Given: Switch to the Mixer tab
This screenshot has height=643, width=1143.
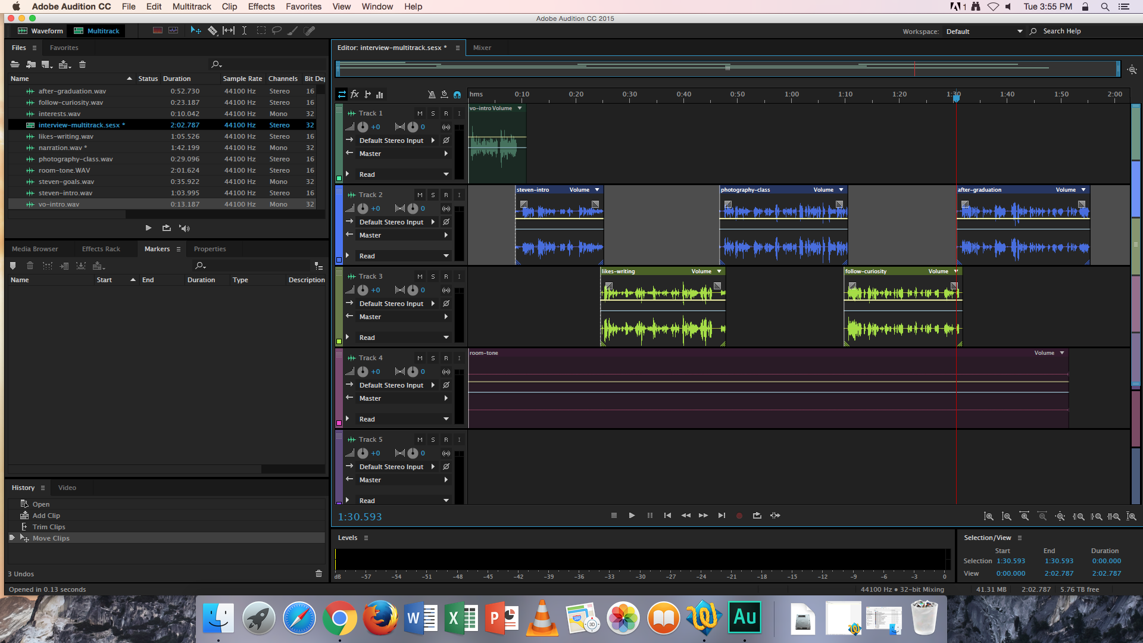Looking at the screenshot, I should click(x=482, y=48).
